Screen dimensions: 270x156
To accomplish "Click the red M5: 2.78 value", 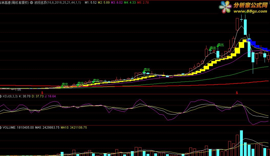I will pyautogui.click(x=143, y=3).
